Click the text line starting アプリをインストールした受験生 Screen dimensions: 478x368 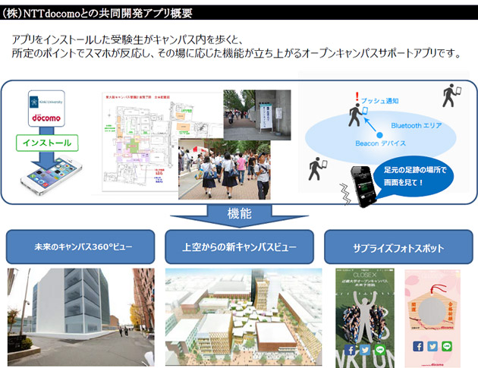click(x=127, y=39)
